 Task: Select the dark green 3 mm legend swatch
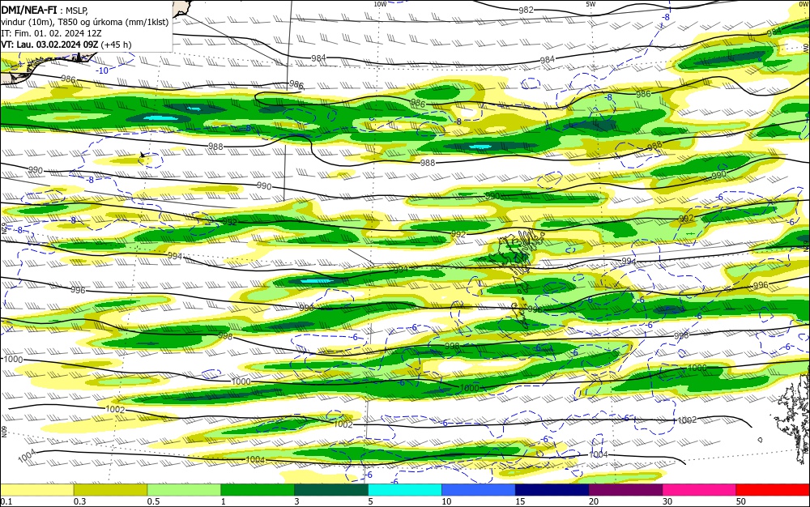(x=331, y=489)
